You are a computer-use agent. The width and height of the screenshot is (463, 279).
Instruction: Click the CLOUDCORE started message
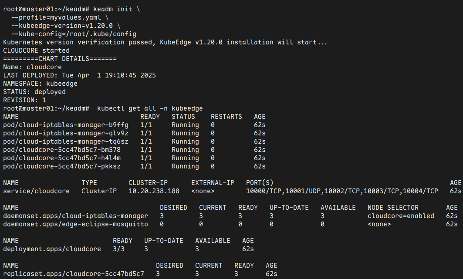click(36, 50)
